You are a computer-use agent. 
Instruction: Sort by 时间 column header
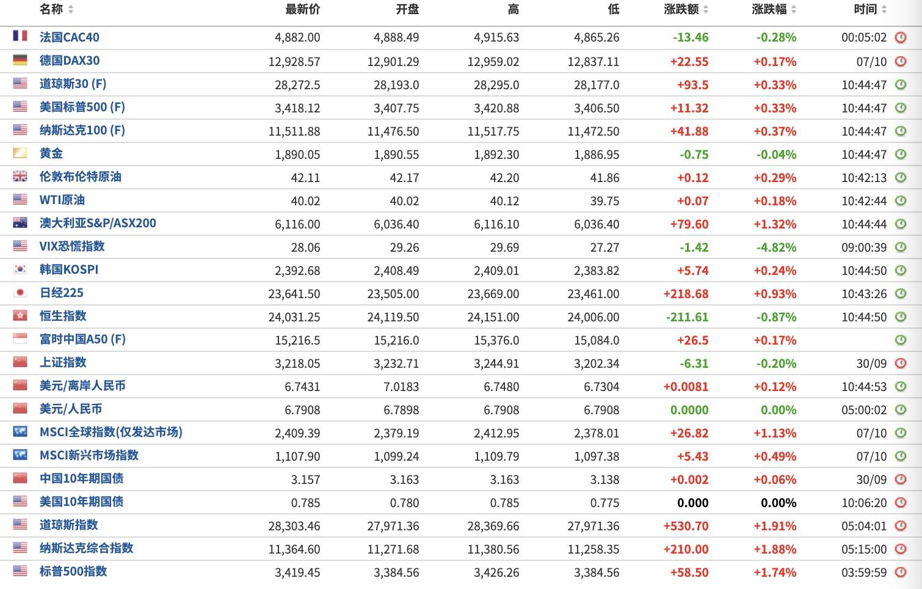(870, 9)
